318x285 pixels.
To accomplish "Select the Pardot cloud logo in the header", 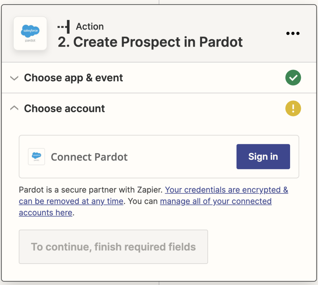I will point(30,31).
